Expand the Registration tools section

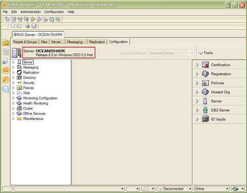point(197,74)
